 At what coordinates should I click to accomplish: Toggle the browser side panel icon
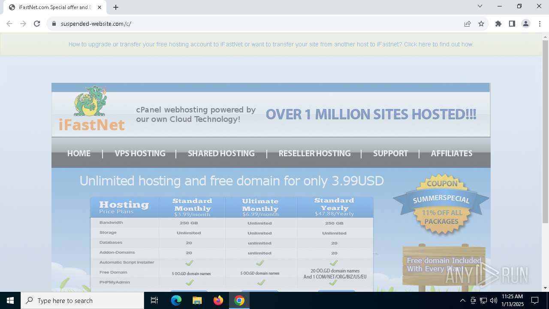512,24
